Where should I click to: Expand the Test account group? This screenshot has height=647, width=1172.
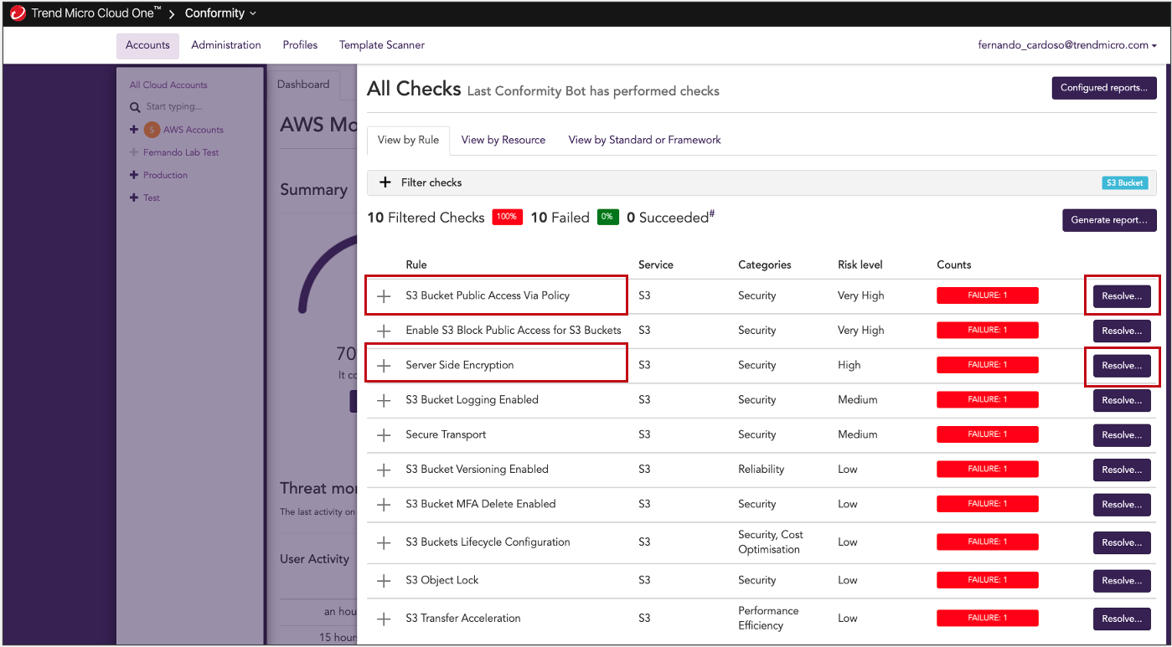click(134, 198)
